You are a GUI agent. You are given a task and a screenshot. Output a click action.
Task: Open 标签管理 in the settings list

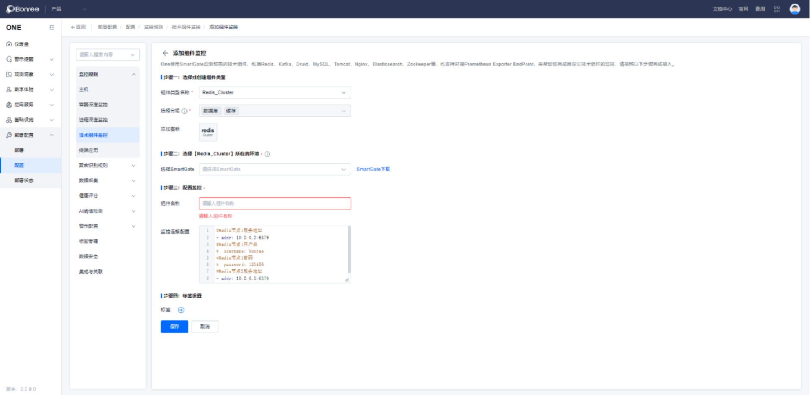pyautogui.click(x=89, y=241)
